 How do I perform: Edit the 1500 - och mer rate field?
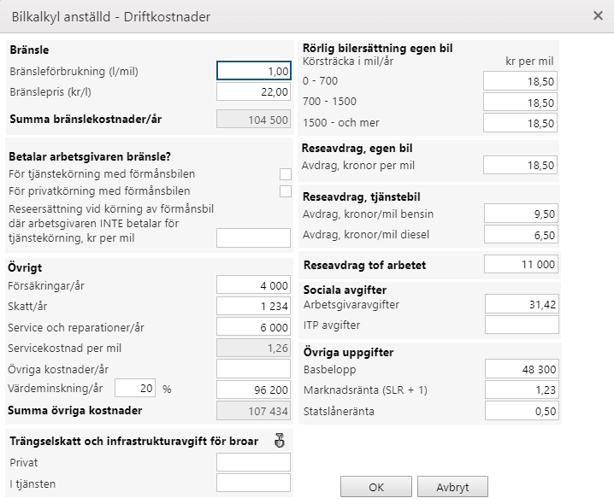click(x=521, y=123)
